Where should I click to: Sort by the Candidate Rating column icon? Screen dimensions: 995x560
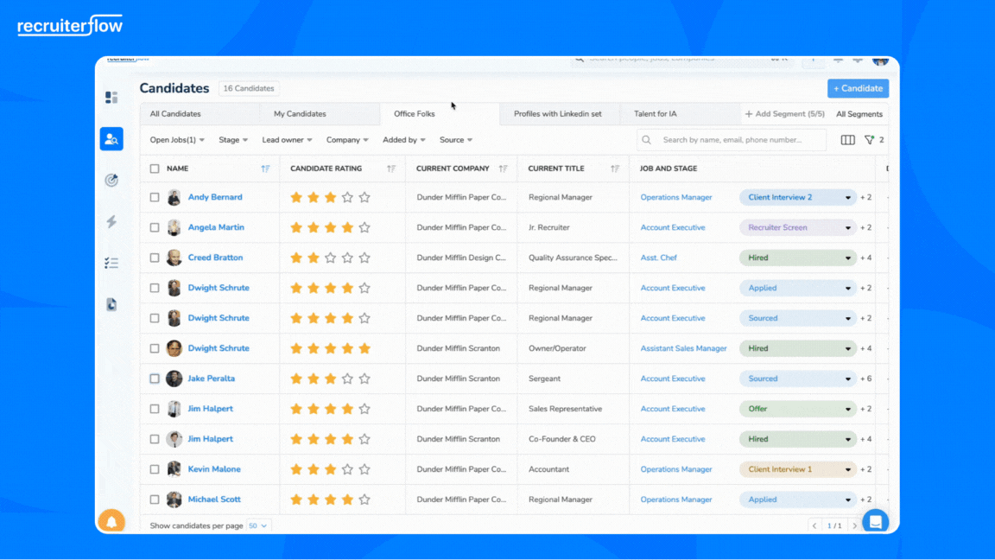point(391,169)
